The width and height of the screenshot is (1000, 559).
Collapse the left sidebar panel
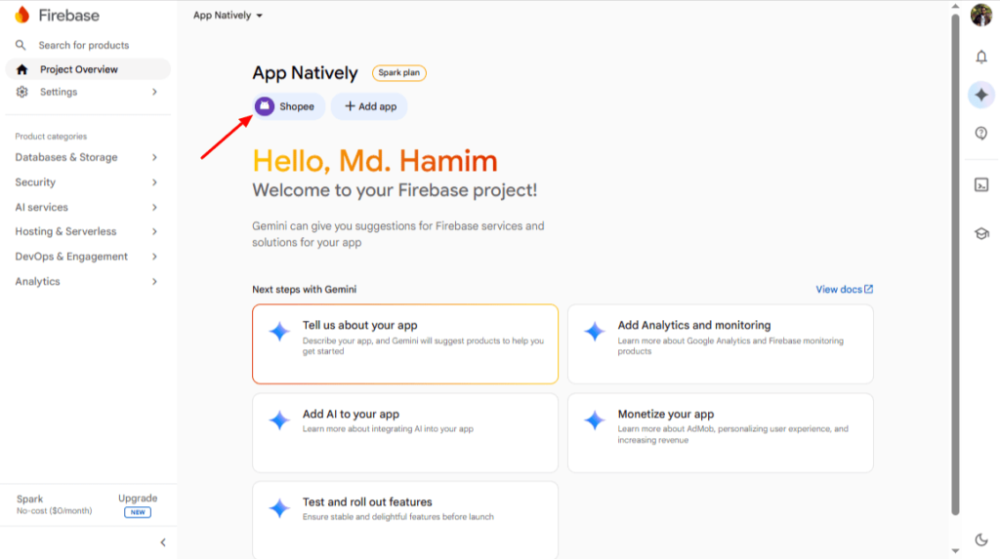(163, 542)
